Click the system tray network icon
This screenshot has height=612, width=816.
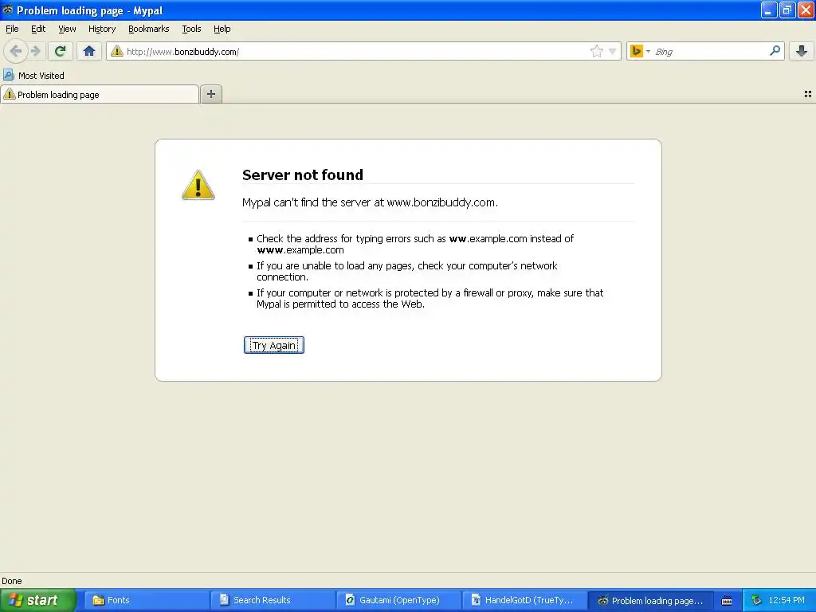click(756, 600)
